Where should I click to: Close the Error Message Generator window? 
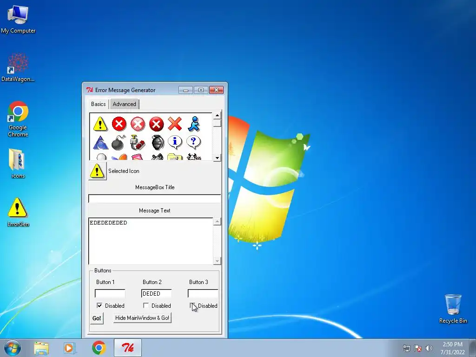coord(217,90)
